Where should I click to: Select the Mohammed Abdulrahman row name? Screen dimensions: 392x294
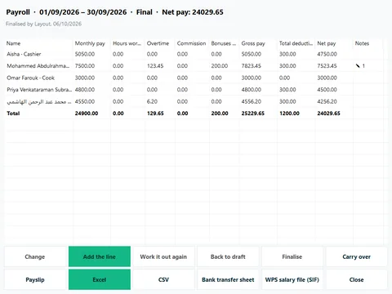(x=38, y=66)
